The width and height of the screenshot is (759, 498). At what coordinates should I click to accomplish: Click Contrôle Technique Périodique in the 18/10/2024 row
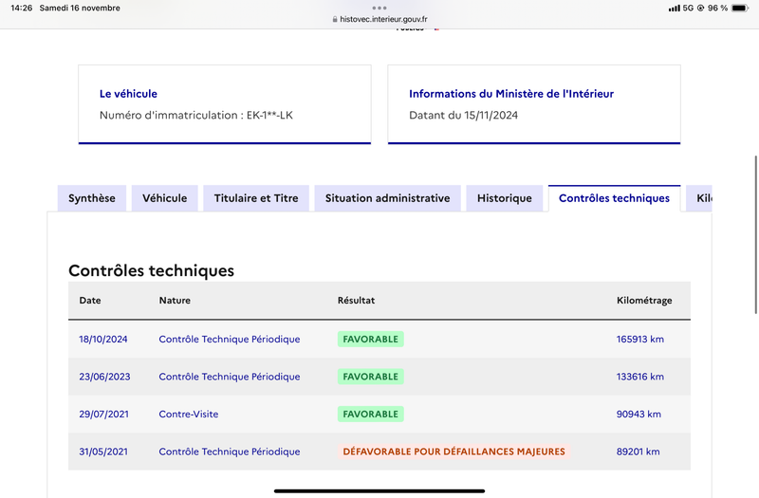[230, 340]
